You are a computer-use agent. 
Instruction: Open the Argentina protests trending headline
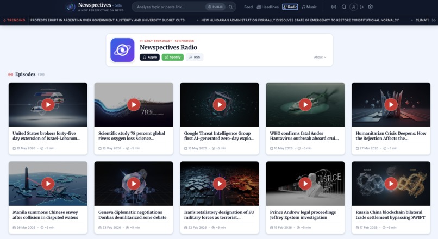[x=107, y=20]
